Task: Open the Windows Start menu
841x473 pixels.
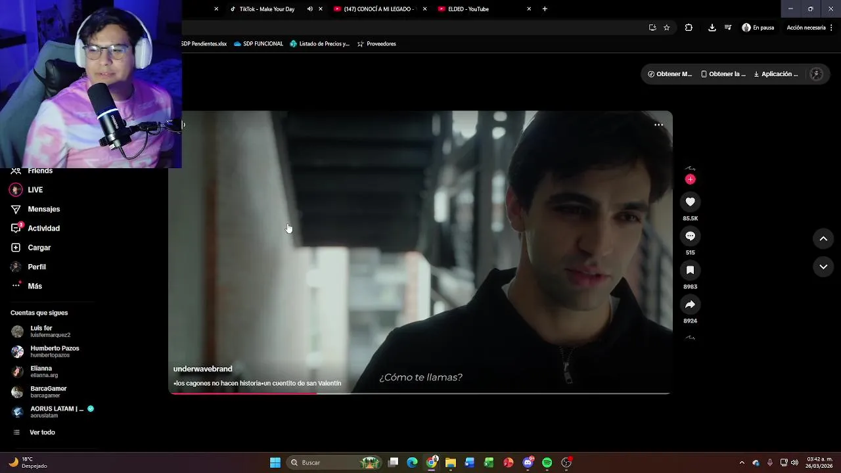Action: (275, 462)
